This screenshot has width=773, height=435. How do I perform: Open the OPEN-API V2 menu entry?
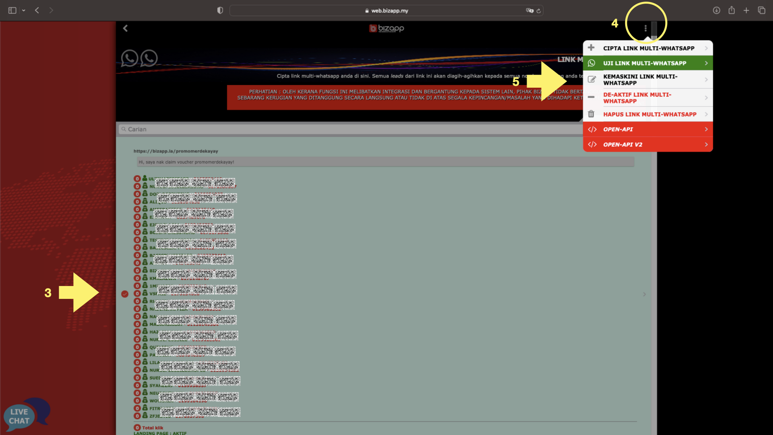click(648, 145)
